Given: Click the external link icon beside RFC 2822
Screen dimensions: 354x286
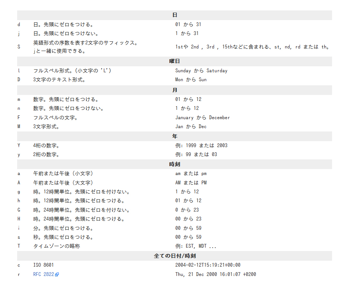Looking at the screenshot, I should 56,274.
